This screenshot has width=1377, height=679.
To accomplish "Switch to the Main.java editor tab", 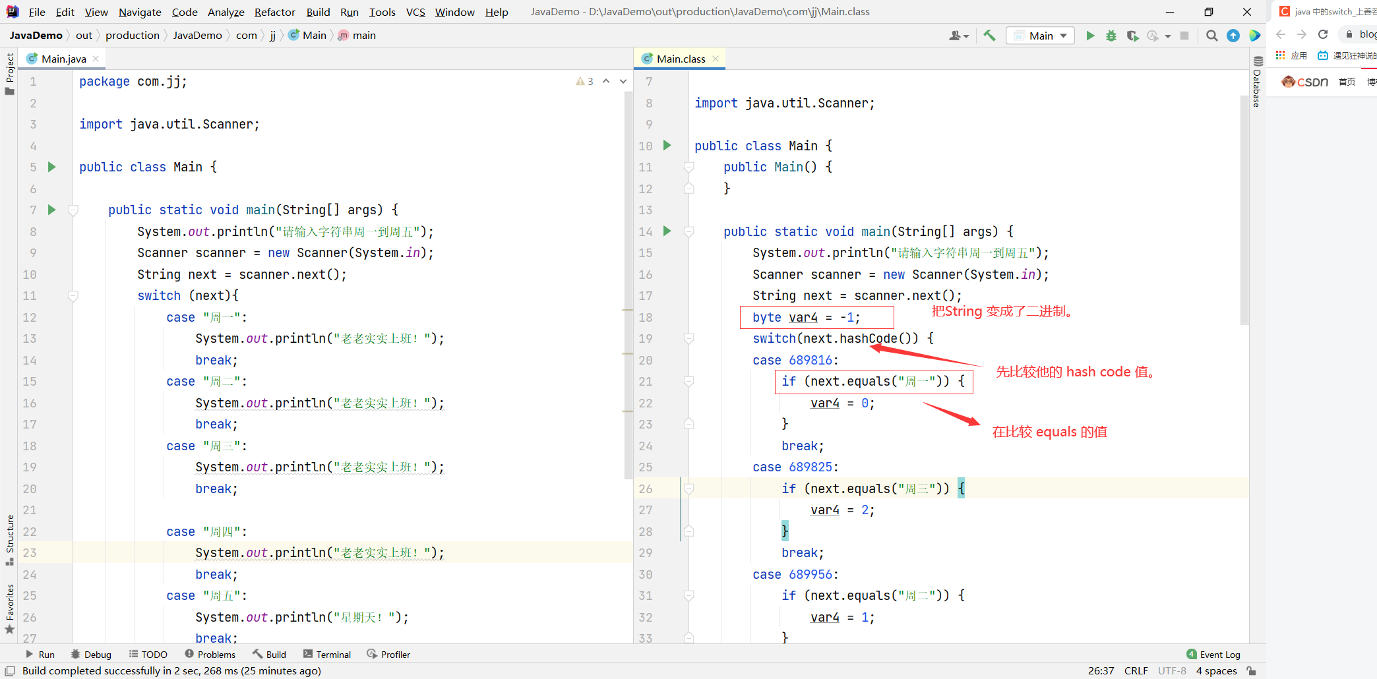I will tap(63, 59).
